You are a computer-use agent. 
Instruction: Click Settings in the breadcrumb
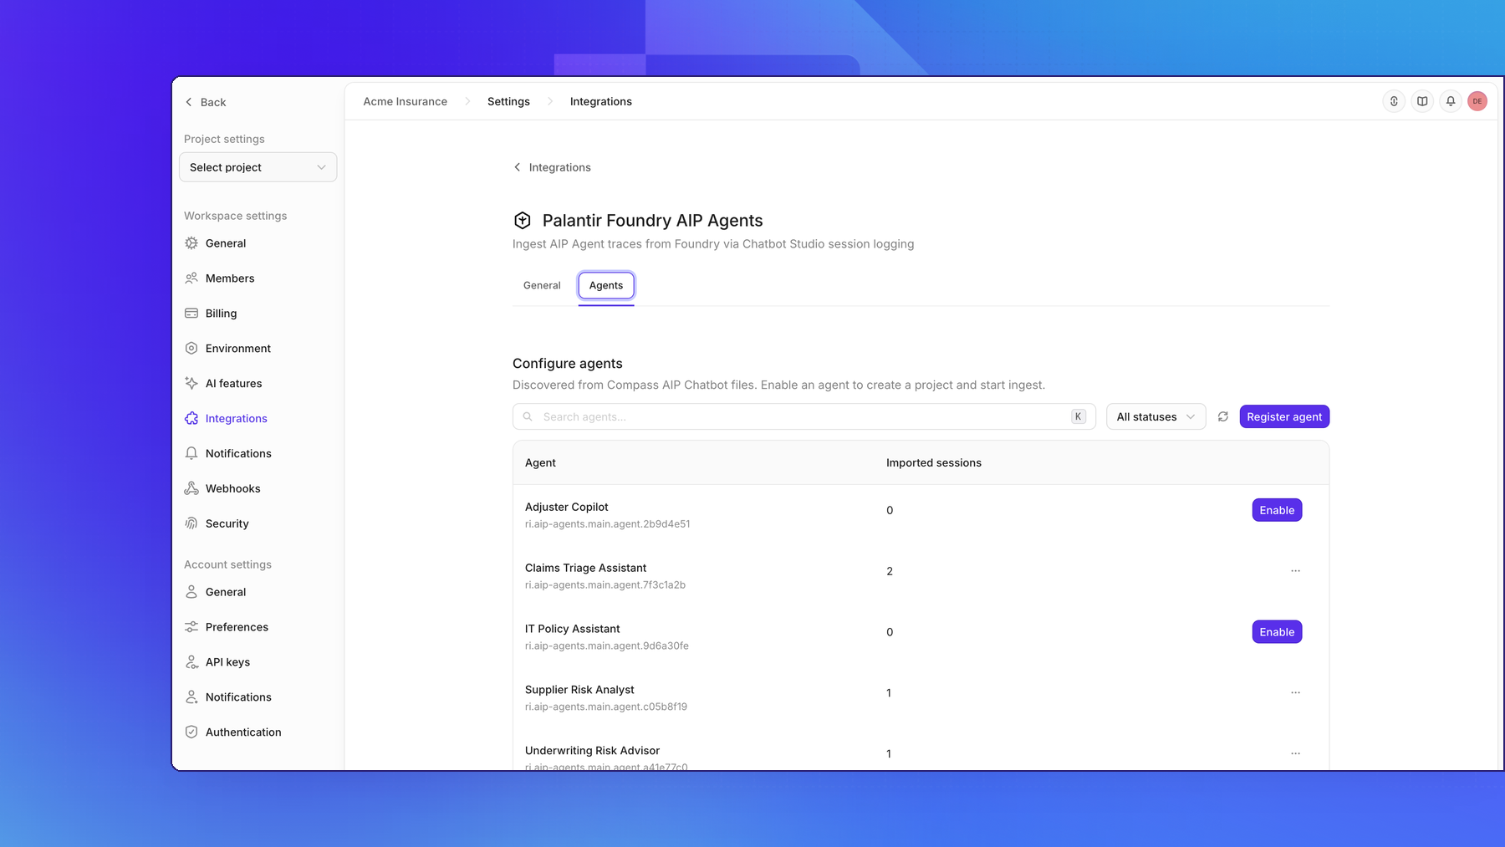508,101
